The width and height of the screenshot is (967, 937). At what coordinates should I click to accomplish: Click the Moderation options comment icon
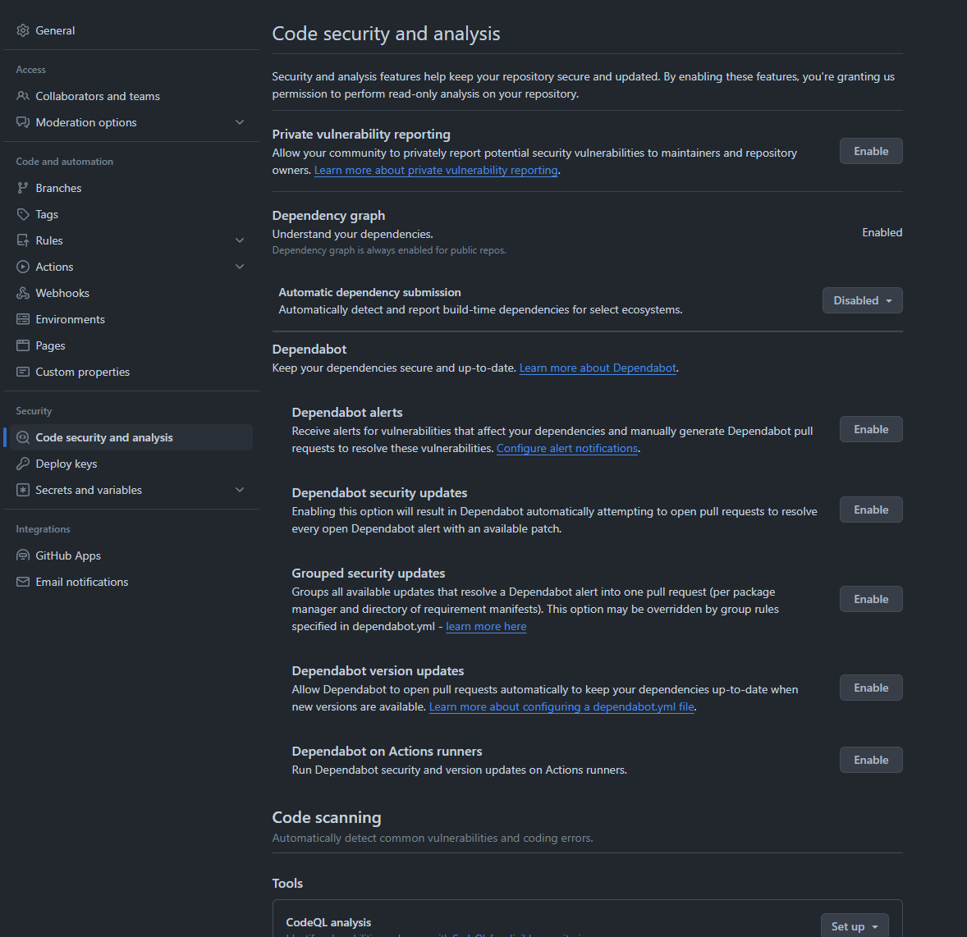coord(23,122)
